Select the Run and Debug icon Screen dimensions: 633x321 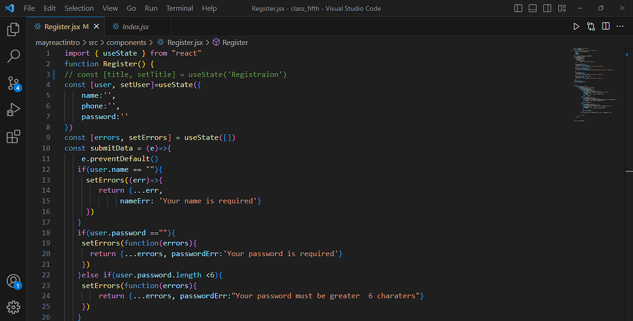[13, 110]
